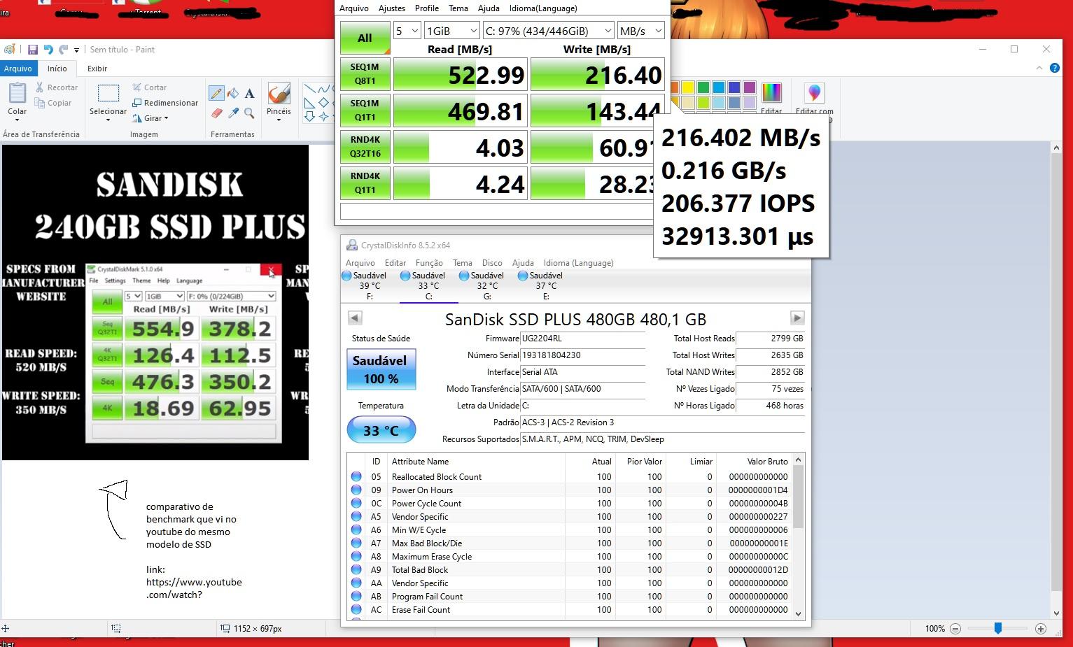Click the SEQ1M Q8T1 test button
This screenshot has height=647, width=1073.
pyautogui.click(x=365, y=74)
